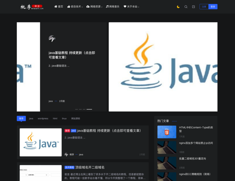The height and width of the screenshot is (181, 235).
Task: Open HTML中的Content-Type的类型 article
Action: [196, 129]
